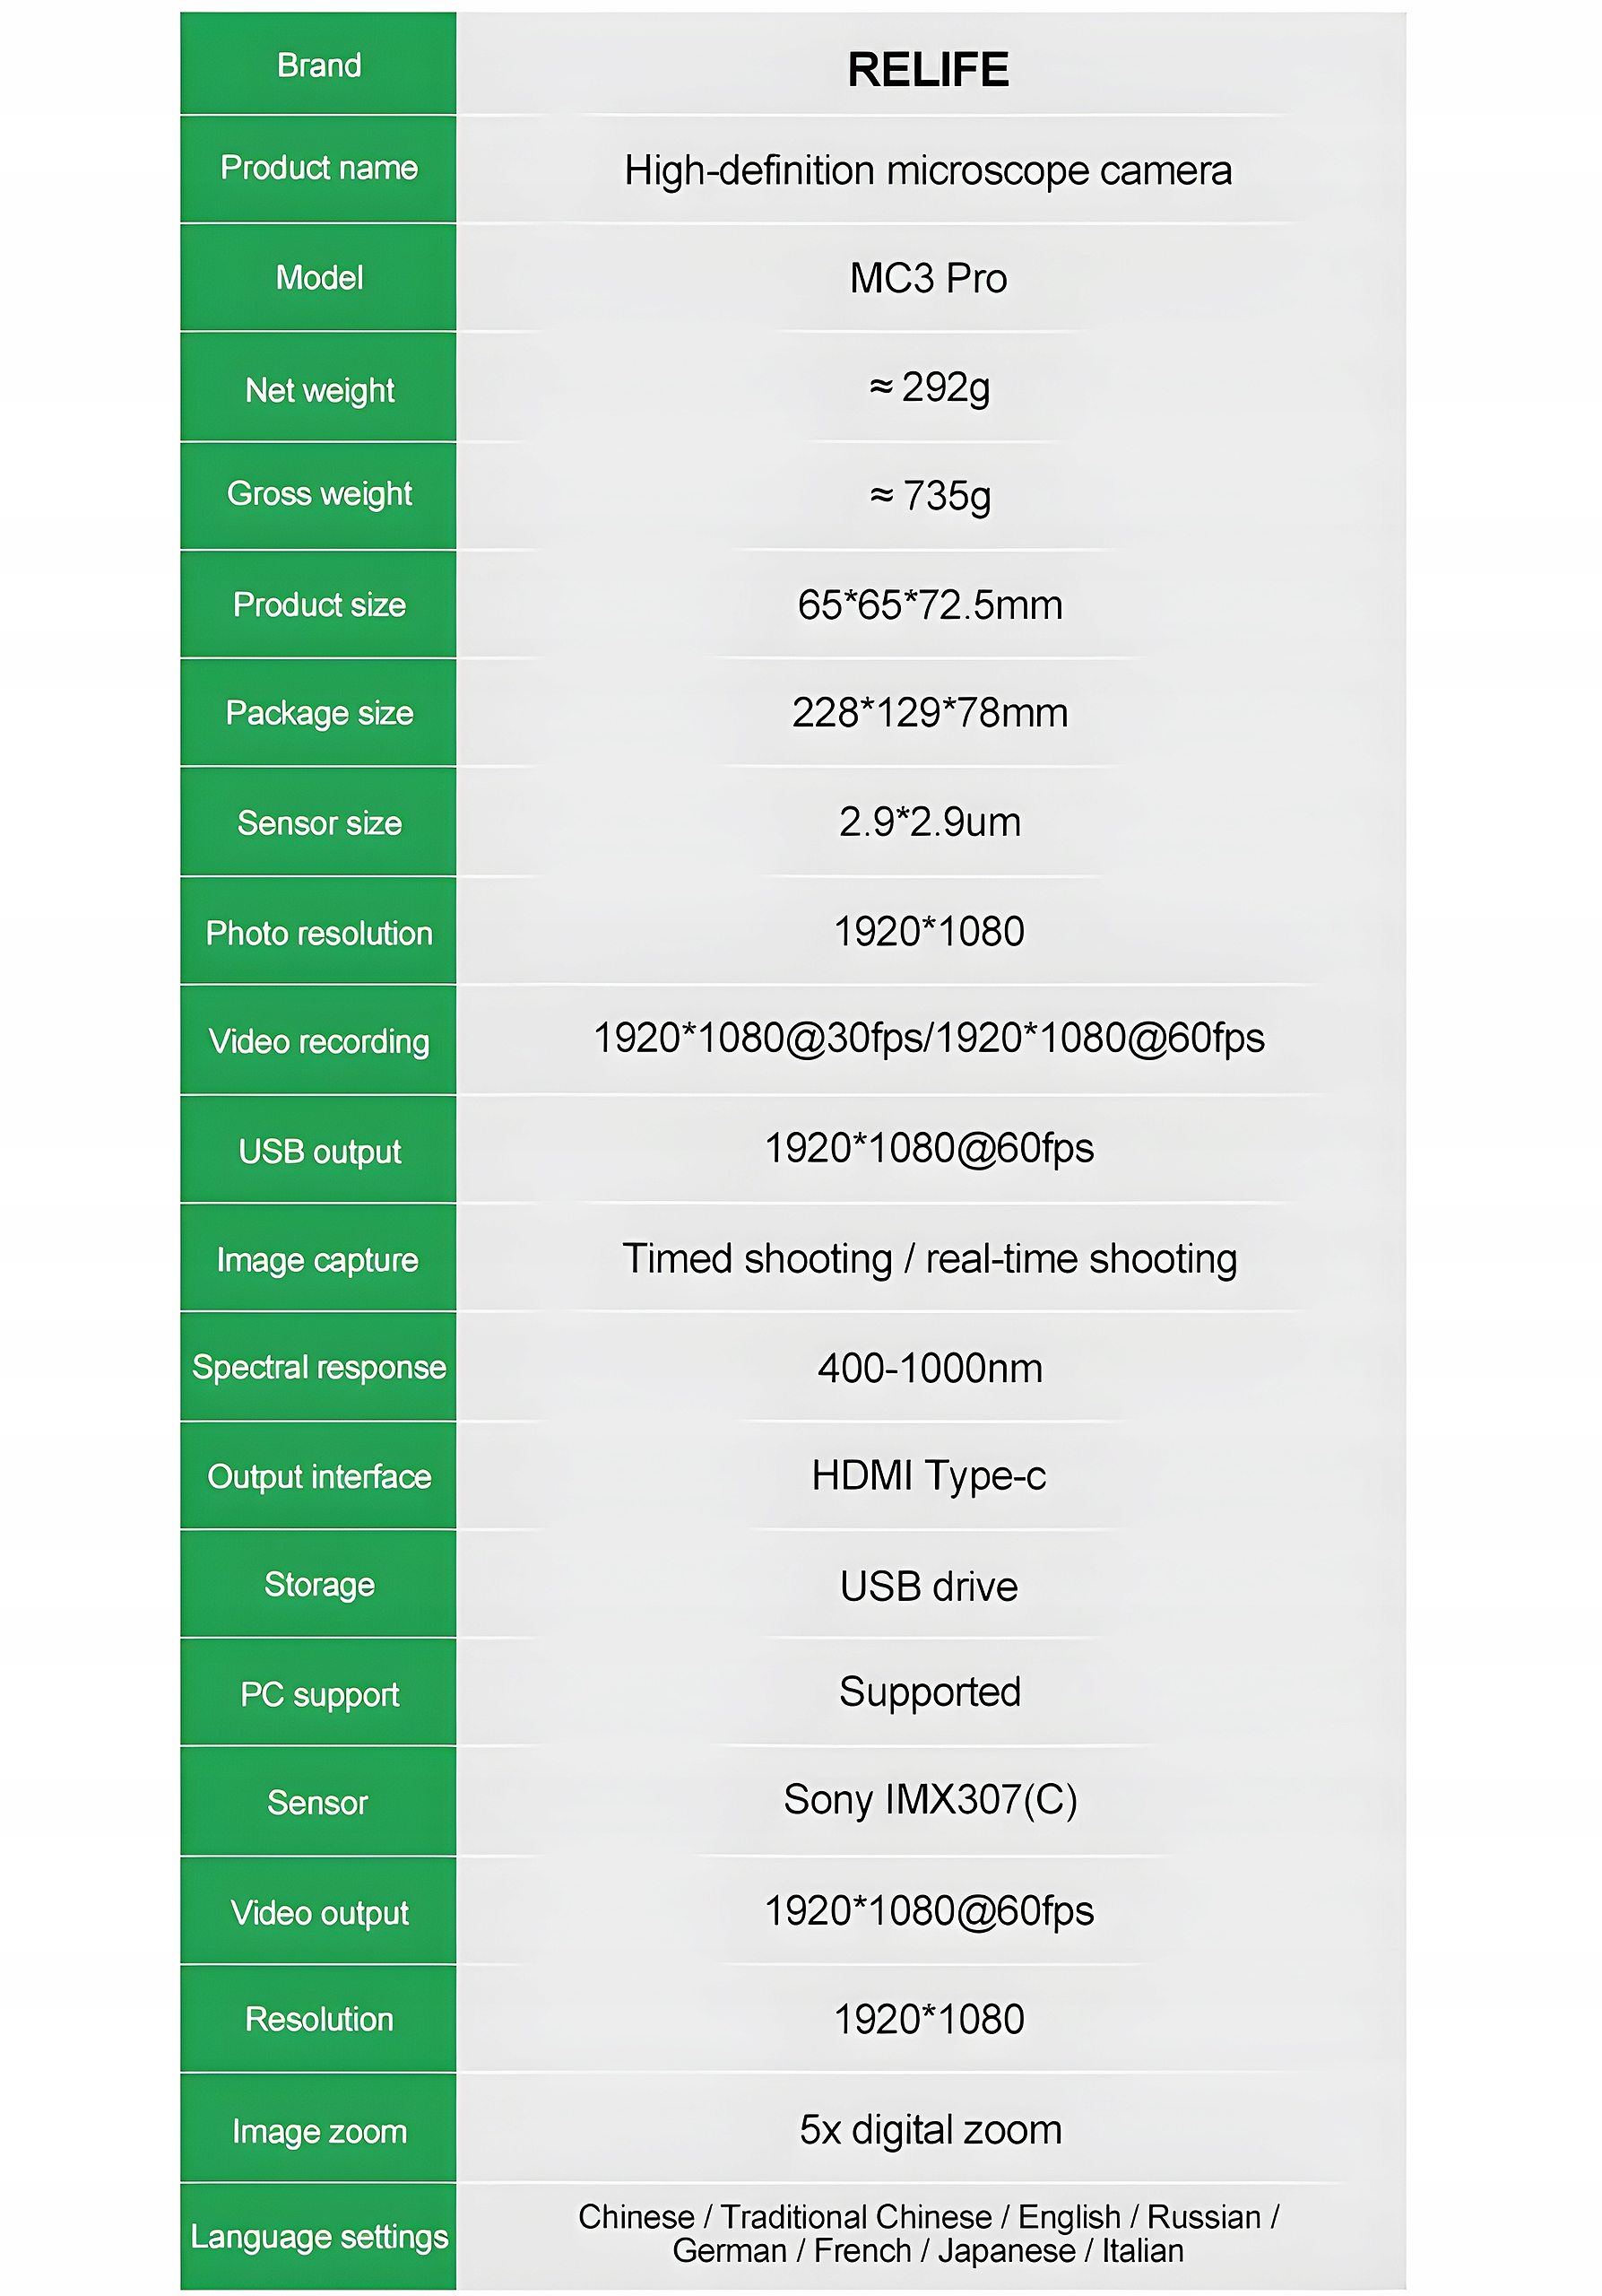
Task: Select the Photo resolution label cell
Action: 318,933
